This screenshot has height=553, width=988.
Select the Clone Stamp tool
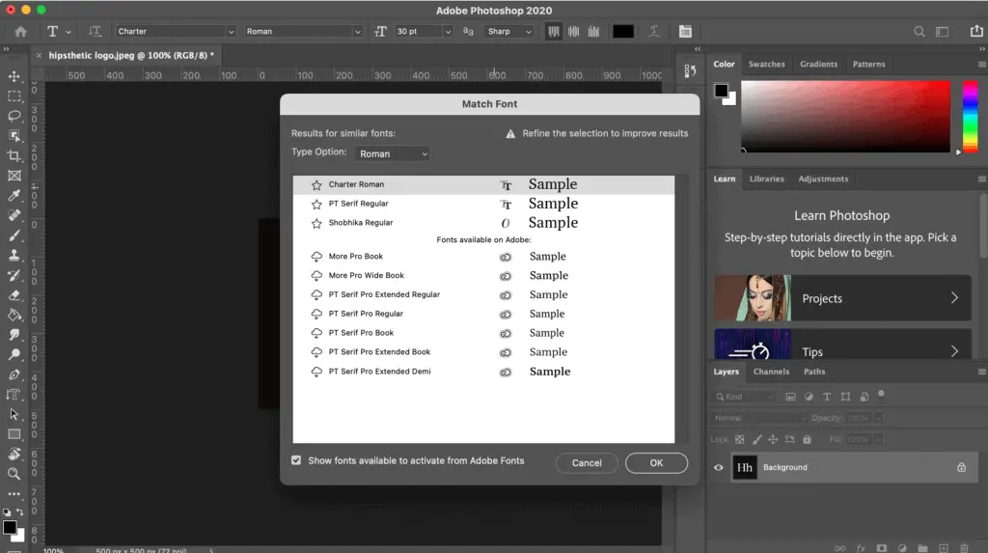coord(14,256)
